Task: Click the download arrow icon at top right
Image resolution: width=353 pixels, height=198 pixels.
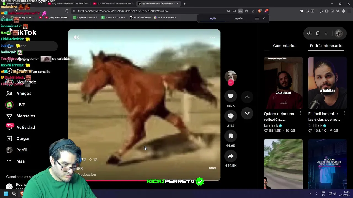Action: 326,33
